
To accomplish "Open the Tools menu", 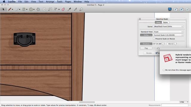I will tap(60, 1).
